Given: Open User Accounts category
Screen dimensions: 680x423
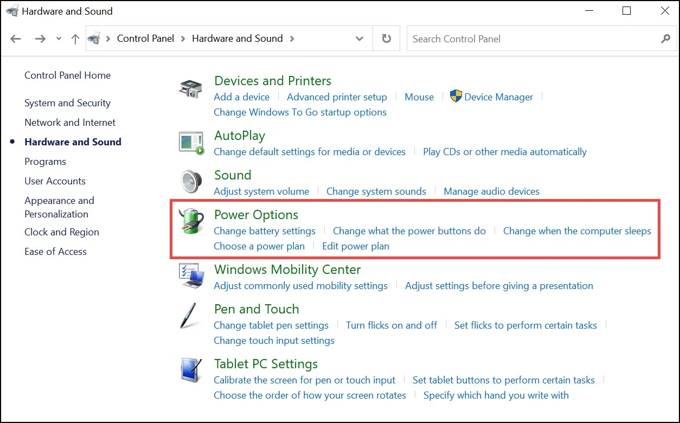Looking at the screenshot, I should pyautogui.click(x=55, y=181).
